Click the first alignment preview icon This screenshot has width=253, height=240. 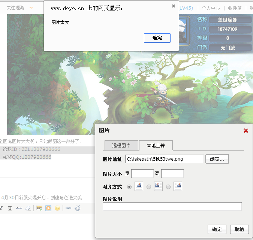(139, 186)
